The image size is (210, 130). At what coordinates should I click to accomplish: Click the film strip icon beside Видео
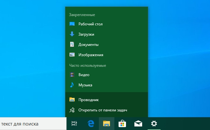point(72,75)
